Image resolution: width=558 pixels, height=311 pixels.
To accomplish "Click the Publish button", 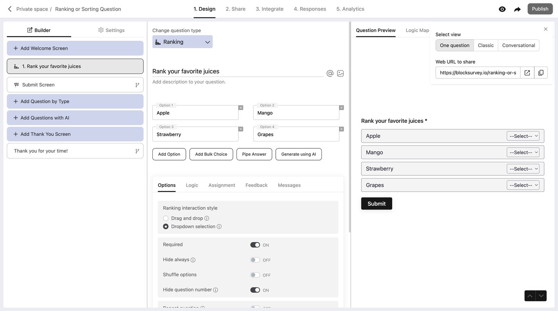I will [540, 9].
